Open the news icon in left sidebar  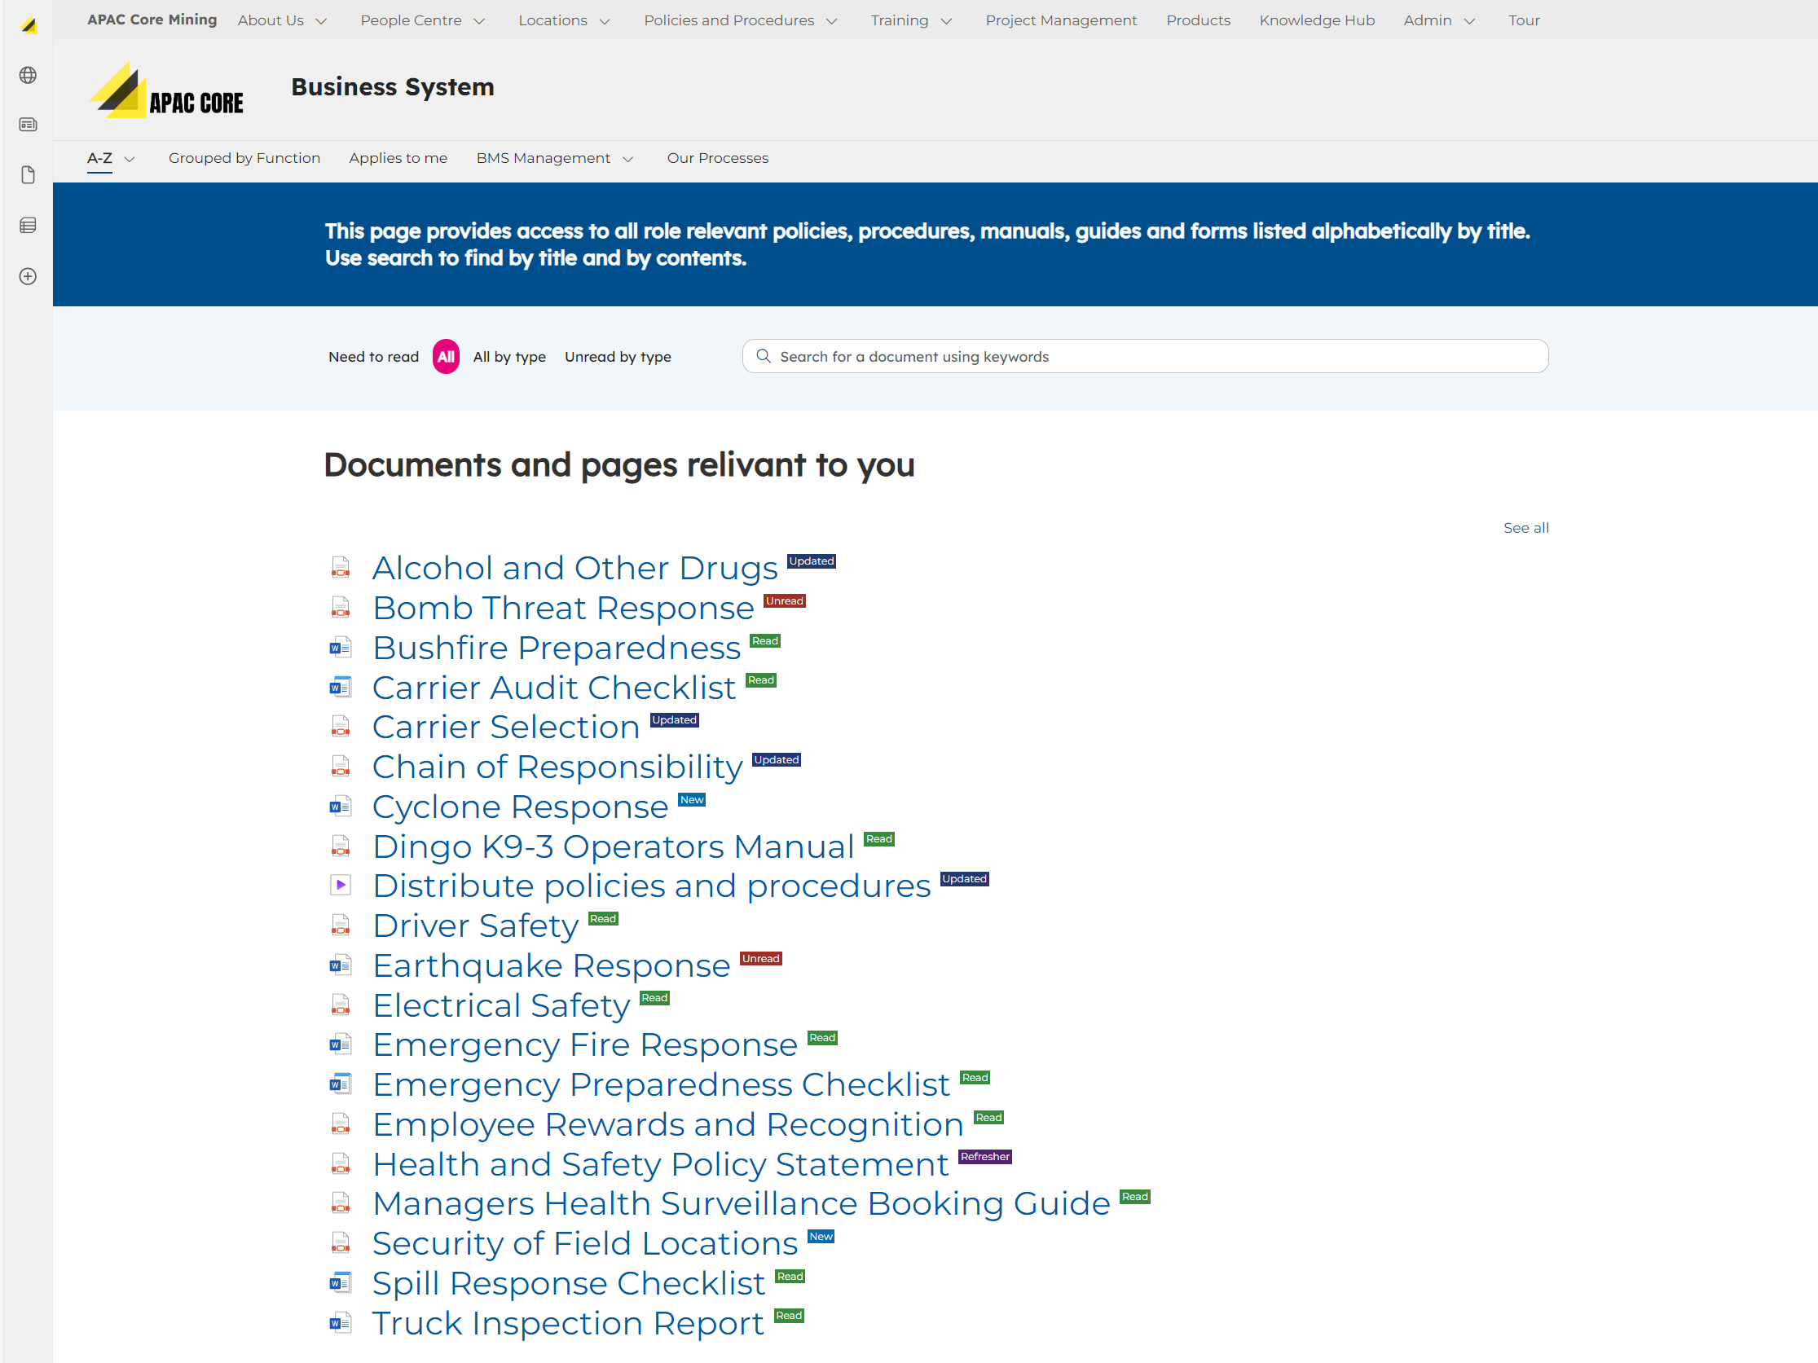click(28, 125)
